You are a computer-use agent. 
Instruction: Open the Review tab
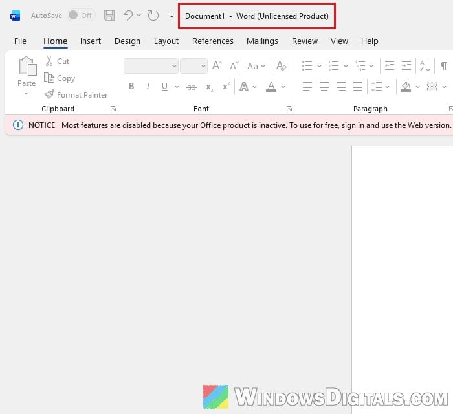(305, 41)
